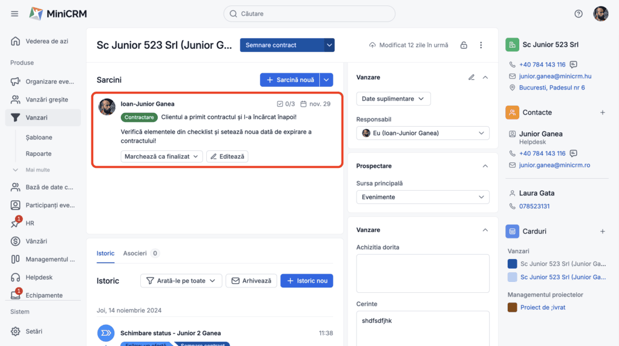Screen dimensions: 619x346
Task: Click the Participanți eve... sidebar icon
Action: click(x=15, y=205)
